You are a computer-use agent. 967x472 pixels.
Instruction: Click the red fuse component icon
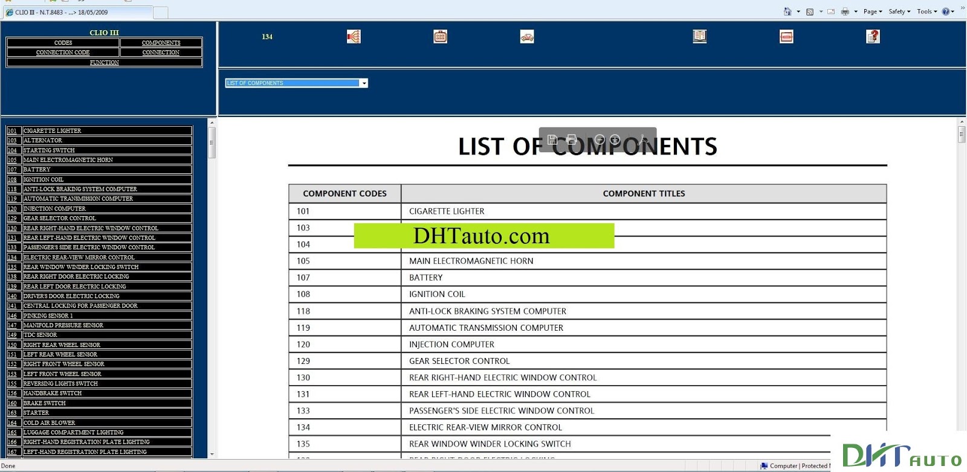pyautogui.click(x=786, y=37)
